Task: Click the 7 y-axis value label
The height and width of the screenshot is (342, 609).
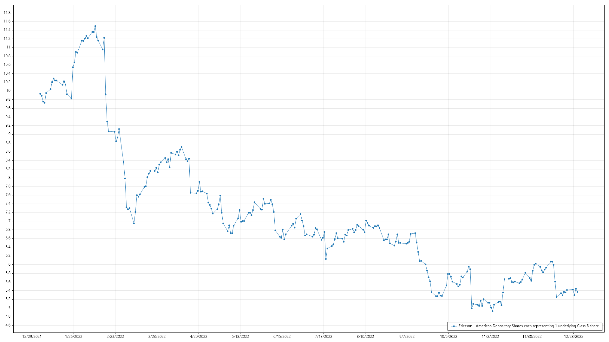Action: click(x=9, y=221)
